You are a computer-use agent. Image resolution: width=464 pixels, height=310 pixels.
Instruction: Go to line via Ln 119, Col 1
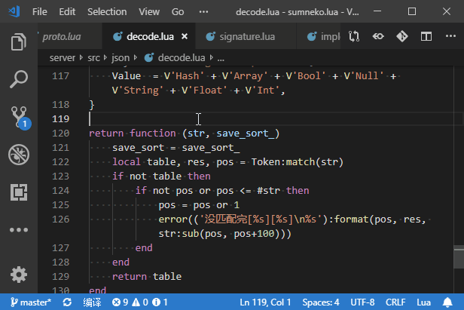pos(265,302)
